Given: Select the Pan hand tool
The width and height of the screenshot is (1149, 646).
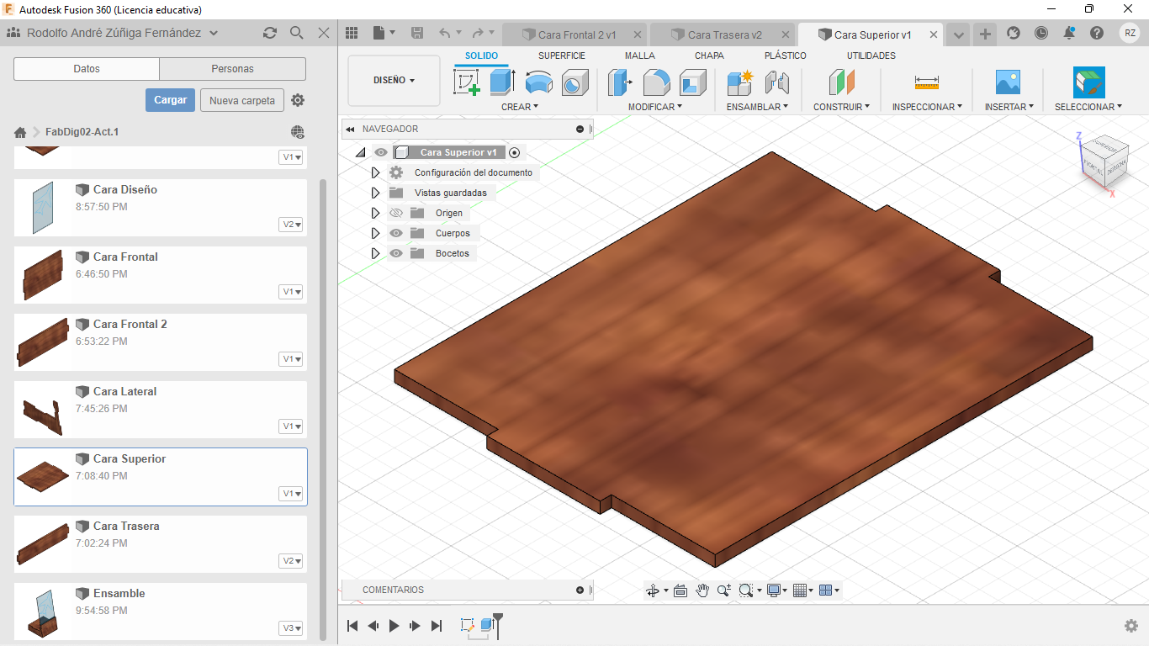Looking at the screenshot, I should 702,590.
